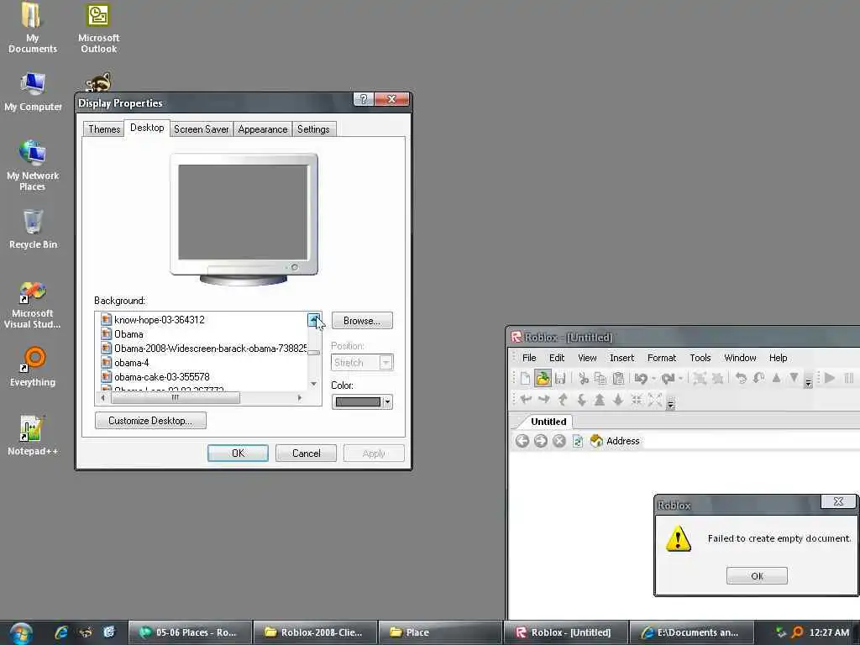Click the background list scroll up arrow

[x=314, y=319]
